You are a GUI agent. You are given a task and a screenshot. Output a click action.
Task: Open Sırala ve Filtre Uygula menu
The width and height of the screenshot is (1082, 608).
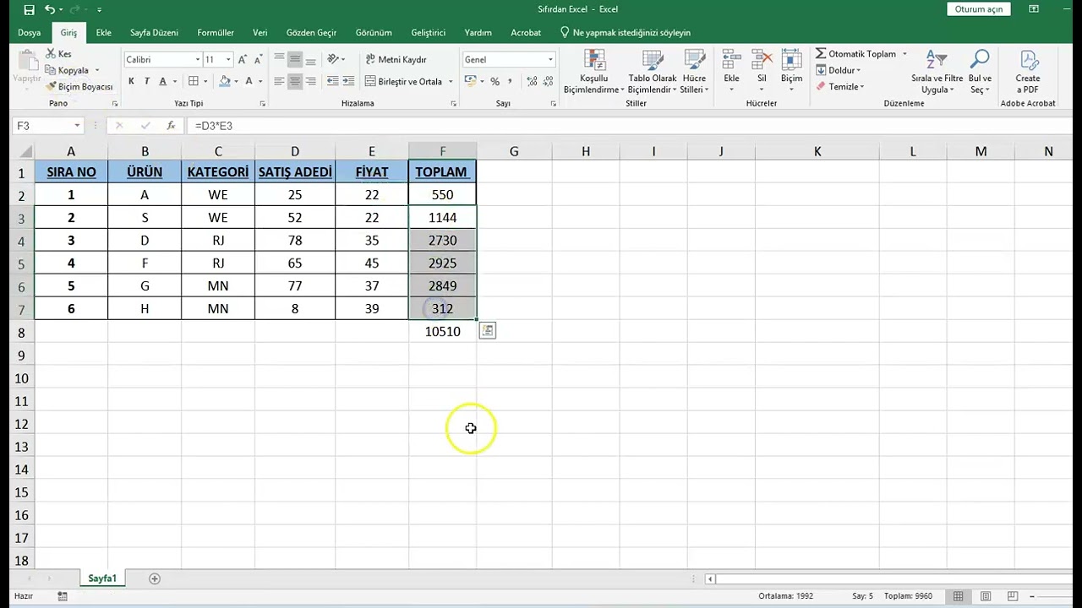click(x=937, y=72)
